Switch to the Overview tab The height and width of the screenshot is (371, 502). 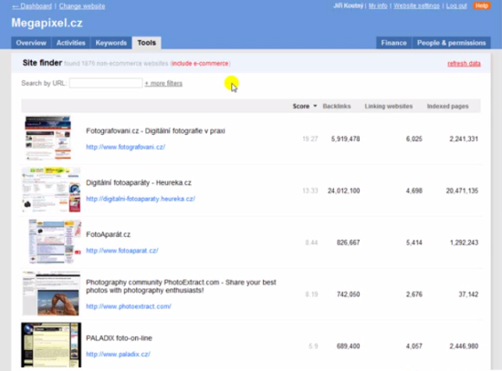click(31, 43)
